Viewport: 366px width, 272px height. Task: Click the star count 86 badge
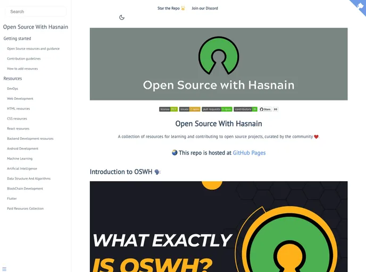pyautogui.click(x=276, y=109)
